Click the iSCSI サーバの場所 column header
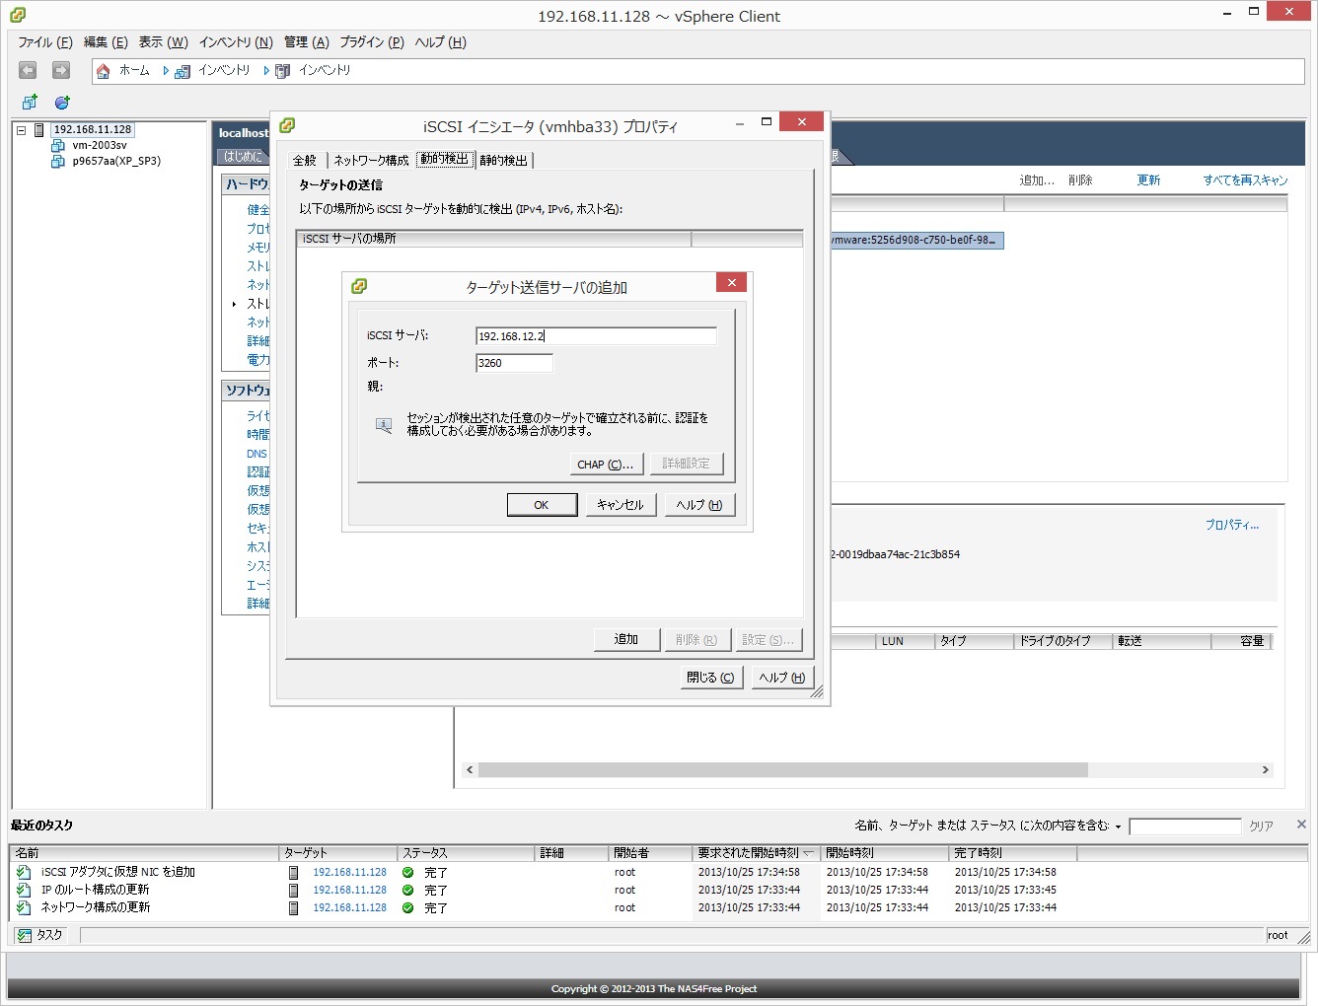1318x1006 pixels. tap(494, 239)
